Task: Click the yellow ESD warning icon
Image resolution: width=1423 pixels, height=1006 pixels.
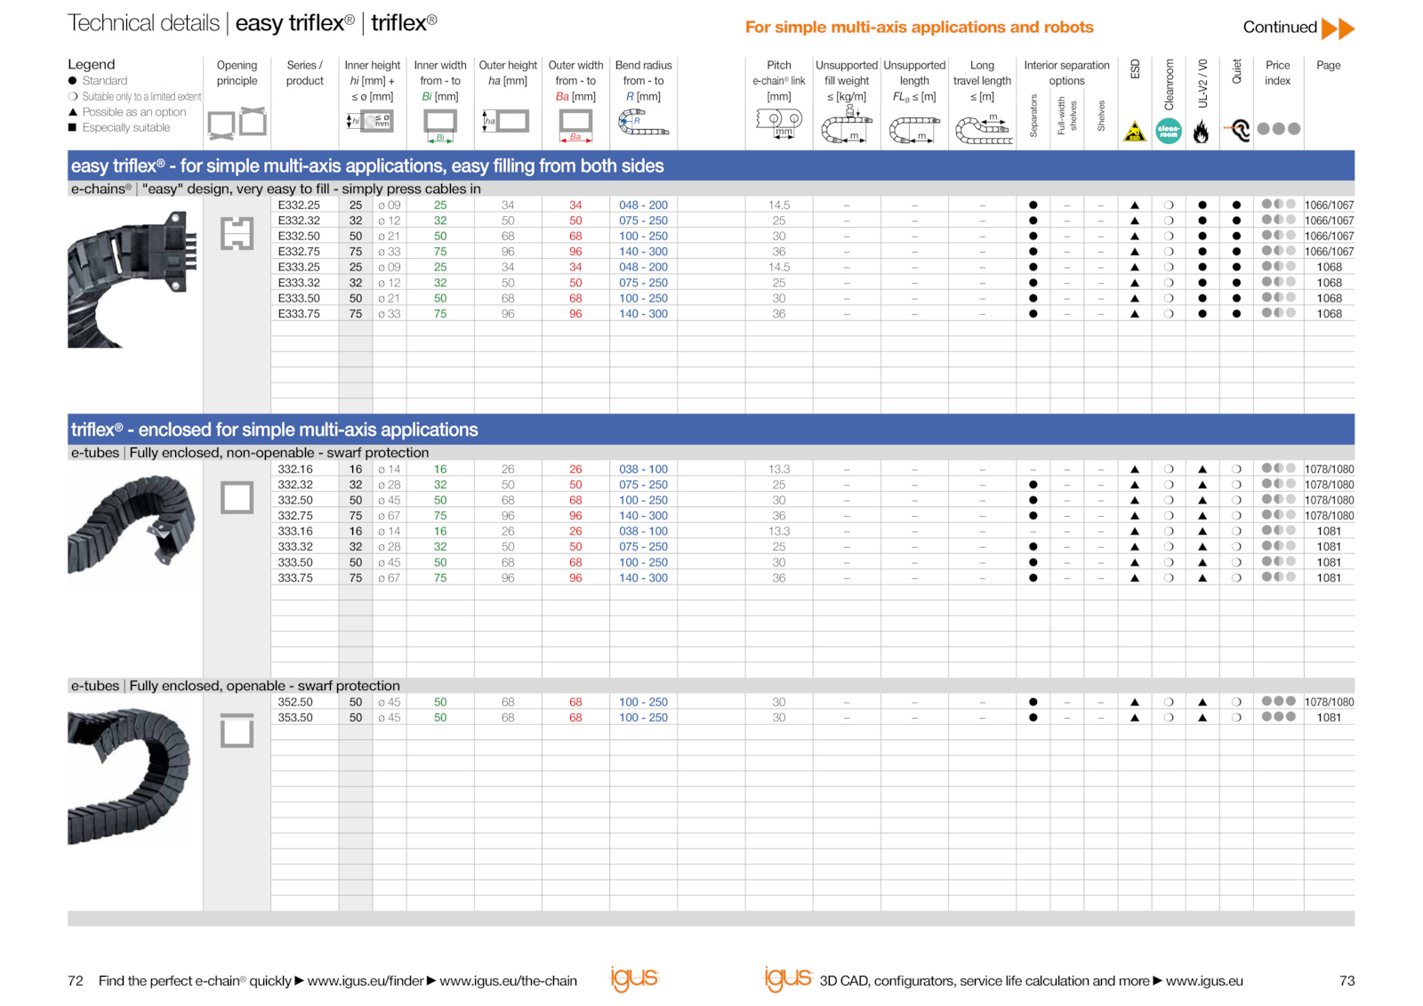Action: [x=1135, y=132]
